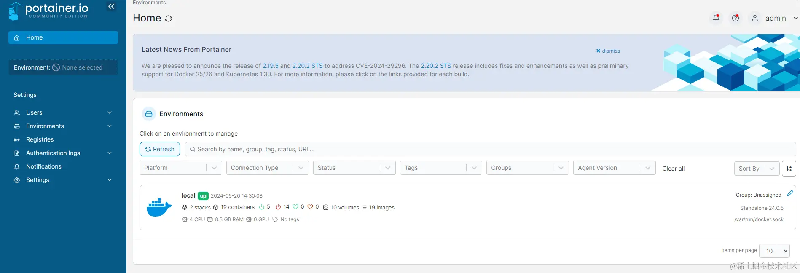Open the Platform filter dropdown
The height and width of the screenshot is (273, 800).
coord(181,168)
